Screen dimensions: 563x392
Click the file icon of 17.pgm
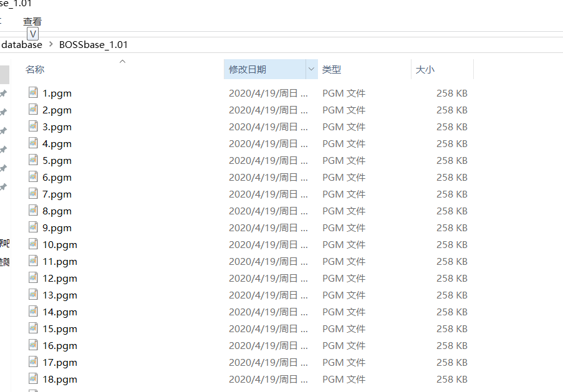(33, 362)
